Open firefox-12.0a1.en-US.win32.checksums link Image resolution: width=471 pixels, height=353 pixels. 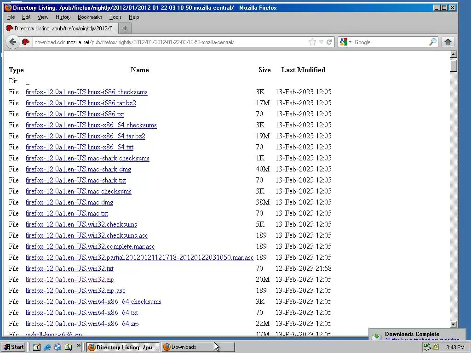81,224
